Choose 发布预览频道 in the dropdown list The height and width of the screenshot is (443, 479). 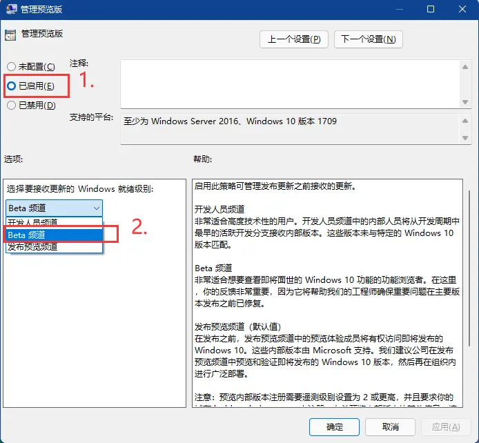pyautogui.click(x=54, y=247)
